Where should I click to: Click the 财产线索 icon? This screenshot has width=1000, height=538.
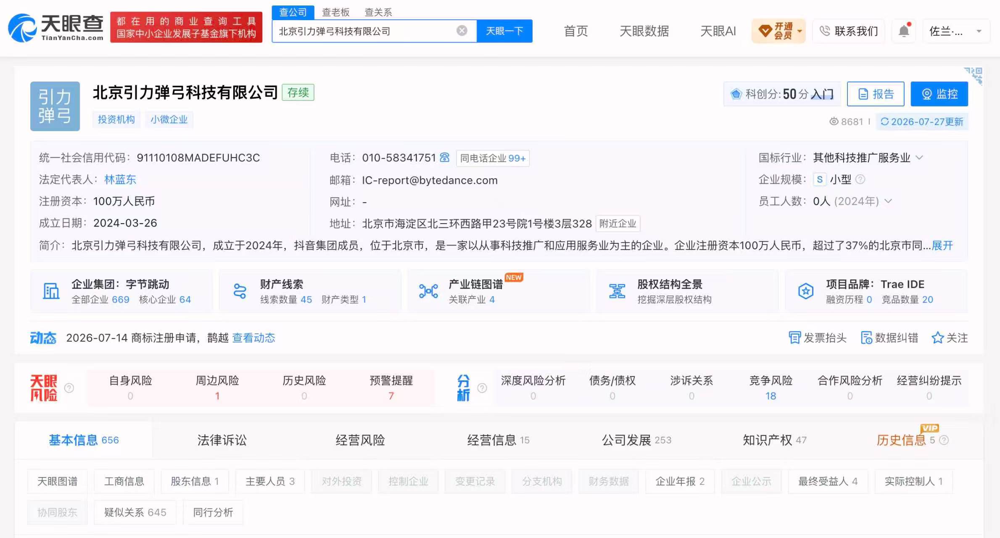tap(240, 291)
